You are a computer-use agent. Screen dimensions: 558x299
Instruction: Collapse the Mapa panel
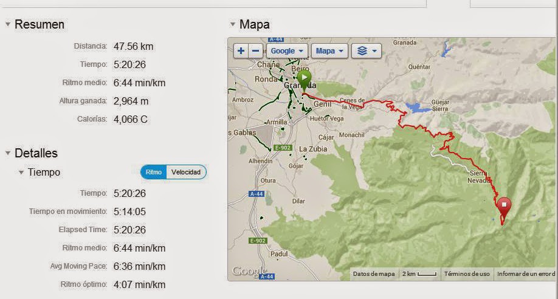click(233, 24)
